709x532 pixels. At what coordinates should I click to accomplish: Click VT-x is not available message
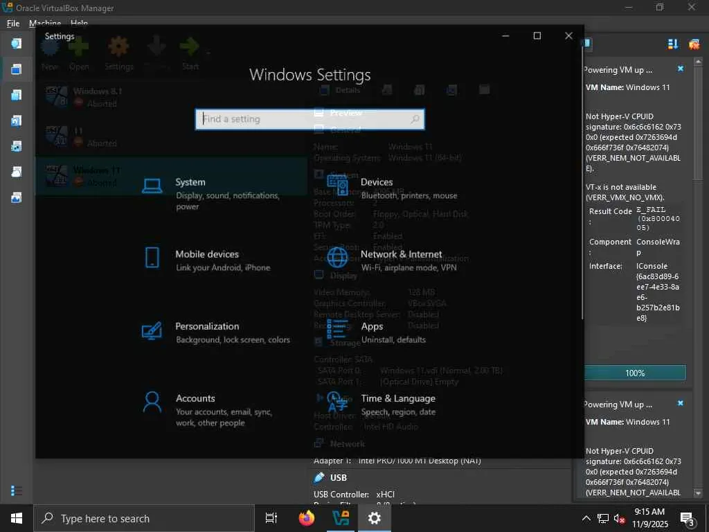625,193
